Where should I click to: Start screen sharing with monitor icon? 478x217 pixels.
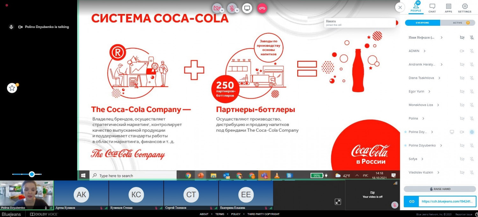pos(247,8)
